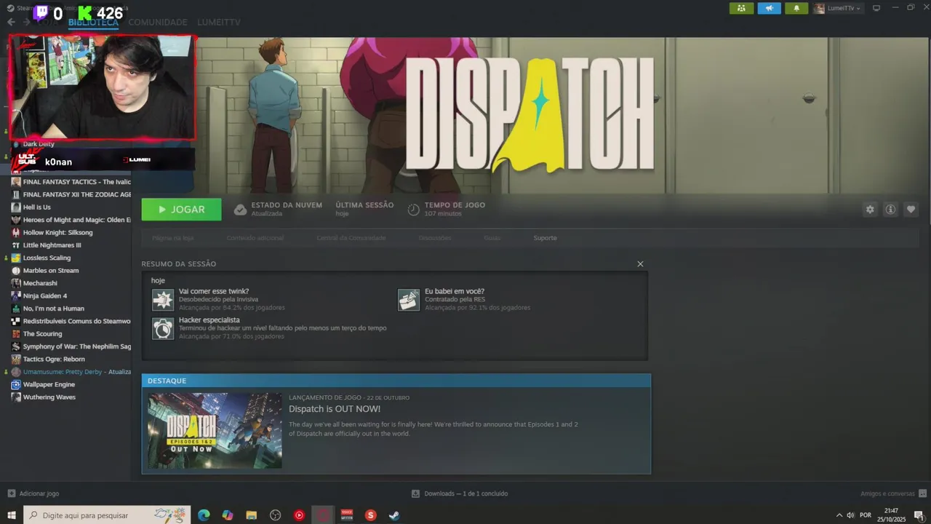Click the cloud status icon
The image size is (931, 524).
pos(240,210)
